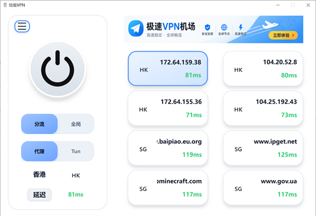Screen dimensions: 316x216
Task: Click the 立即体验 banner button
Action: [x=283, y=35]
